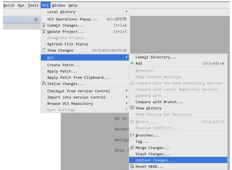
Task: Select UnStash Changes entry
Action: coord(178,160)
